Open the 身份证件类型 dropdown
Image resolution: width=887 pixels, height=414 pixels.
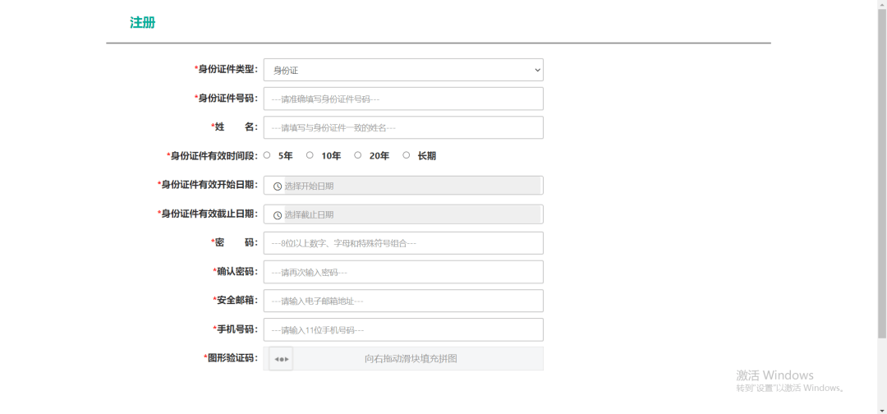[x=402, y=70]
